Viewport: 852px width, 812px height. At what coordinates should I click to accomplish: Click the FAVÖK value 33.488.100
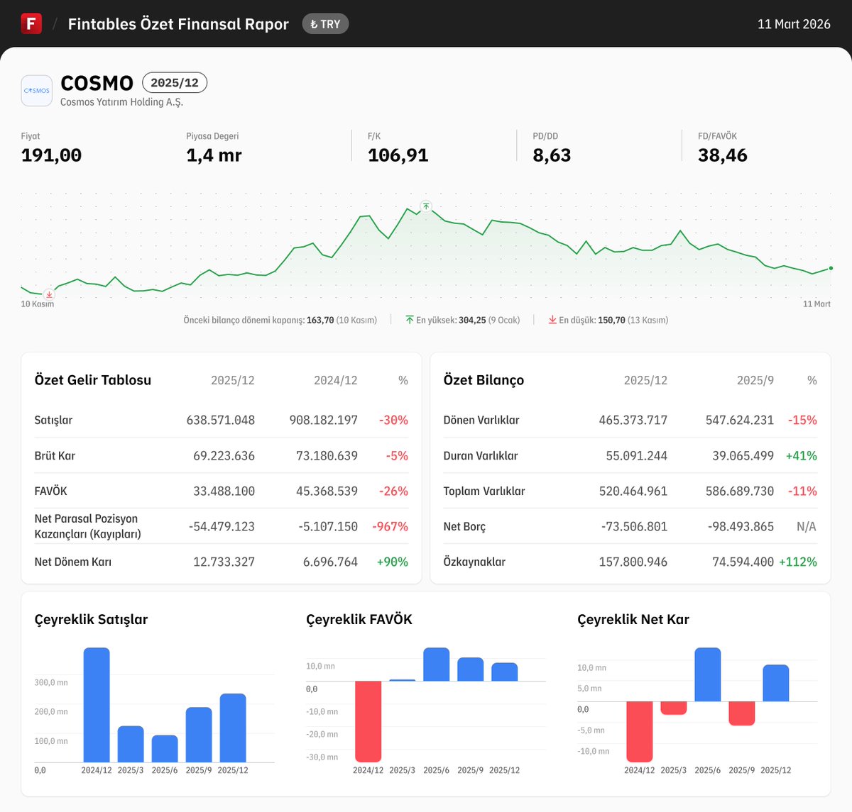click(x=224, y=491)
